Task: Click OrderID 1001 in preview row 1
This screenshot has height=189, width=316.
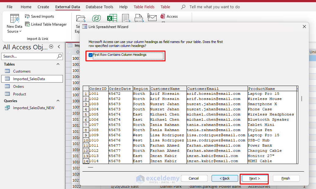Action: [x=99, y=94]
